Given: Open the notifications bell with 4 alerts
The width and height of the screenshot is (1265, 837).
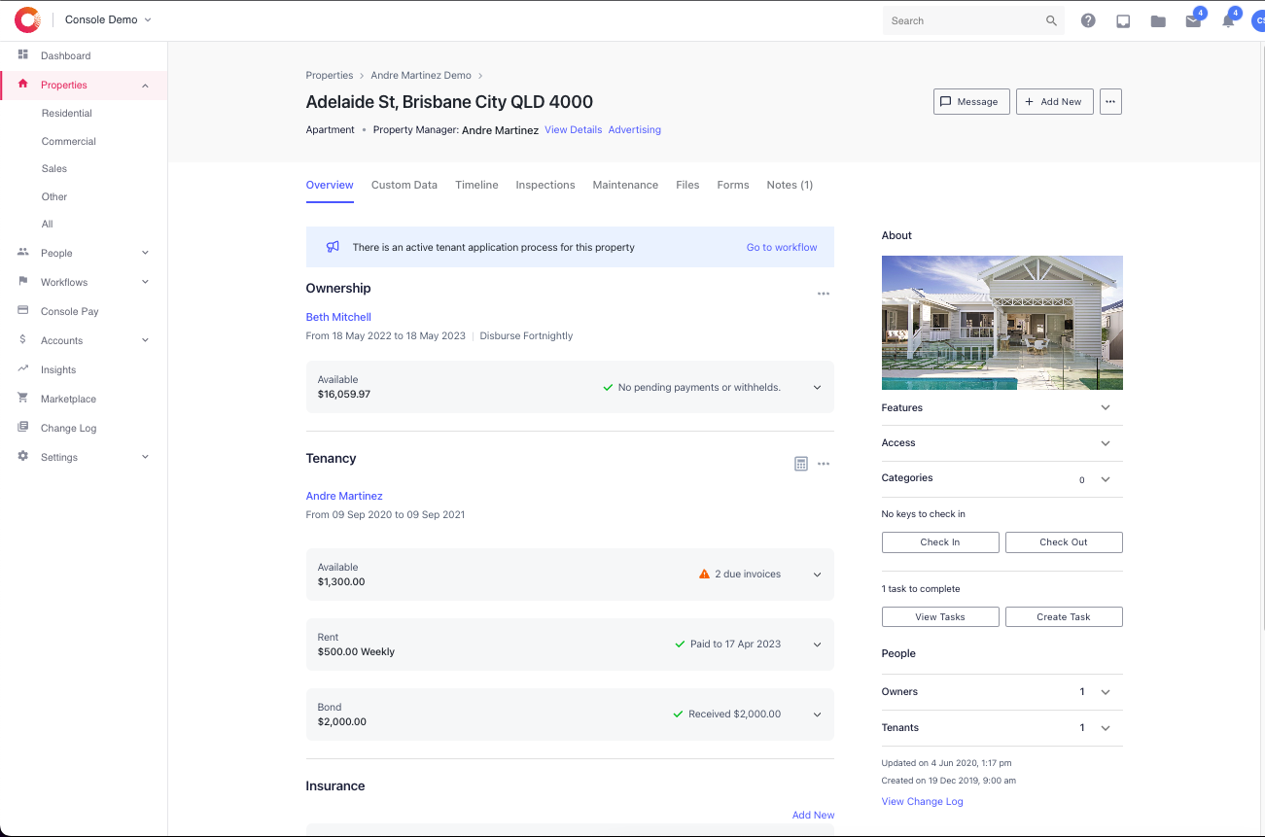Looking at the screenshot, I should (1227, 19).
